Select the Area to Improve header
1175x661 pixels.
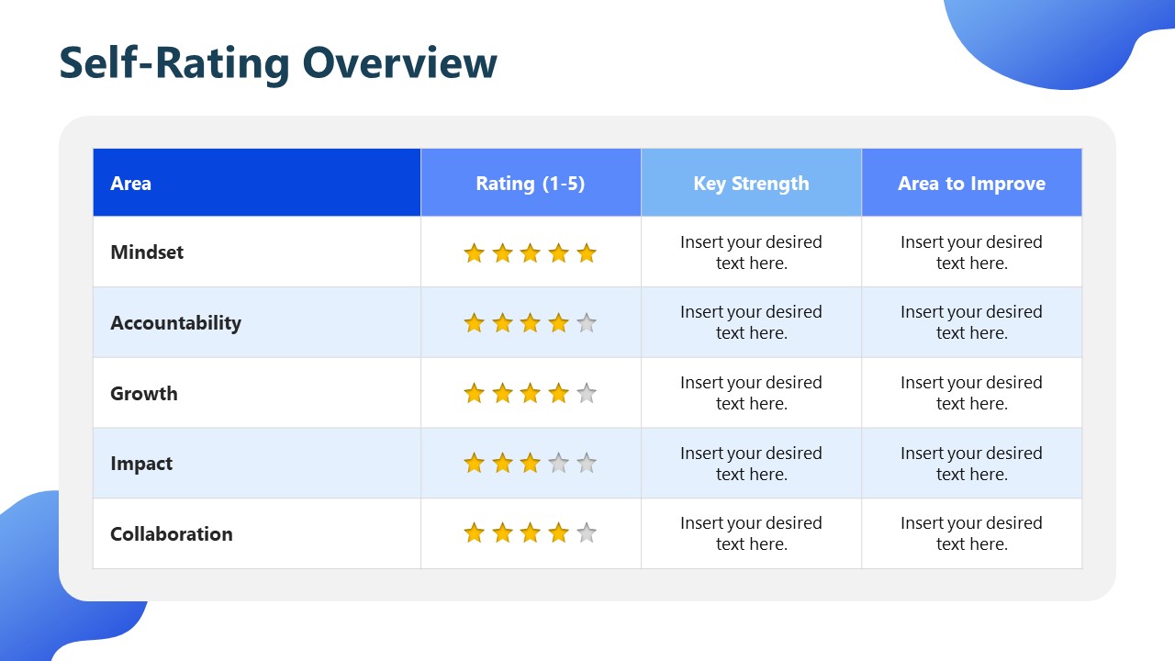tap(971, 184)
